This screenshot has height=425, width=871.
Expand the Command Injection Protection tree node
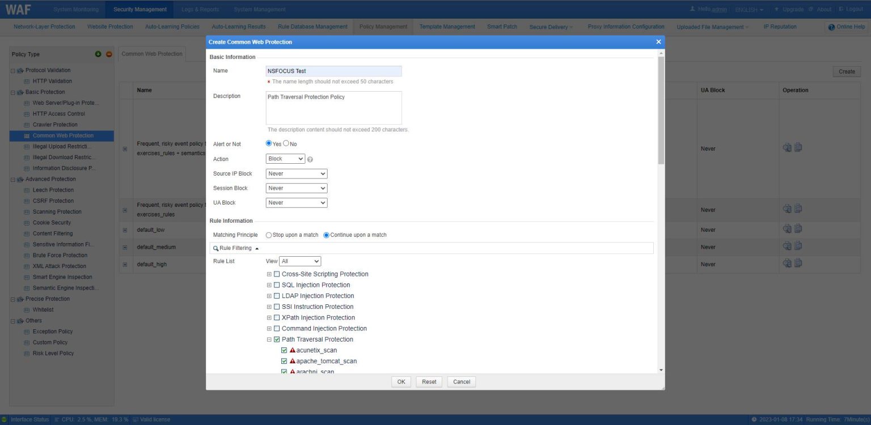(x=269, y=328)
